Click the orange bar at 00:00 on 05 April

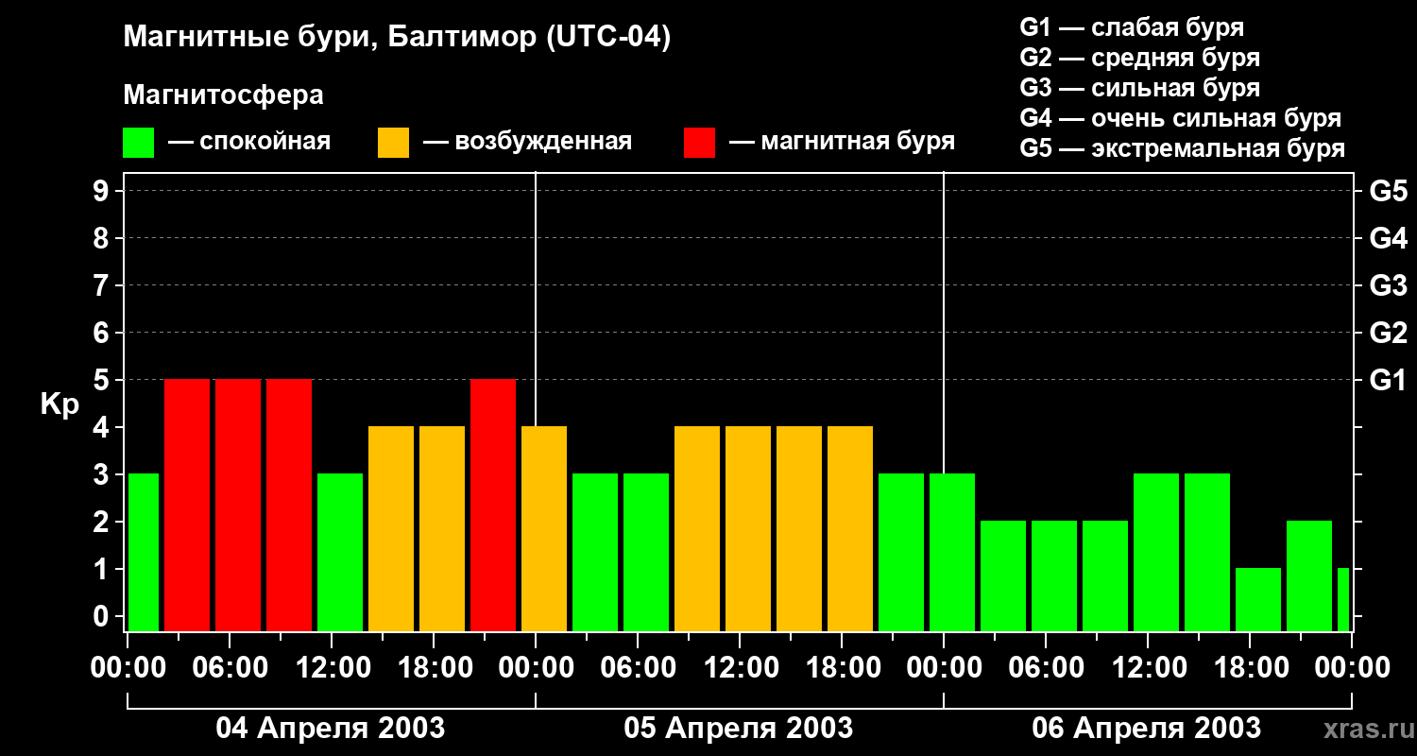point(544,528)
